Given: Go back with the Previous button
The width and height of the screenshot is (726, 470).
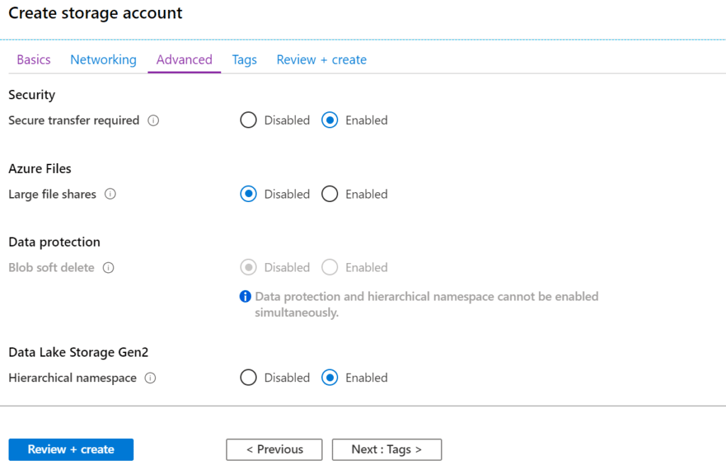Looking at the screenshot, I should click(274, 449).
